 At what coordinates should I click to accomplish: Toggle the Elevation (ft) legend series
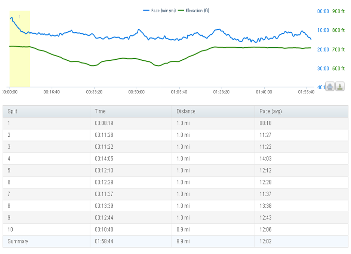click(x=195, y=11)
